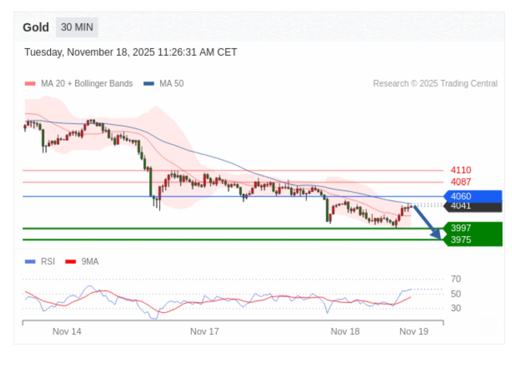Click the RSI 70 level label

pyautogui.click(x=456, y=279)
